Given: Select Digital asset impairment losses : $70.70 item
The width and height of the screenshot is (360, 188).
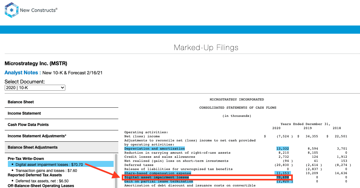Looking at the screenshot, I should pos(61,164).
